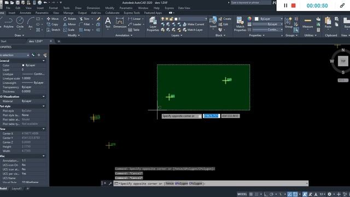
Task: Click the Group tool
Action: click(288, 23)
